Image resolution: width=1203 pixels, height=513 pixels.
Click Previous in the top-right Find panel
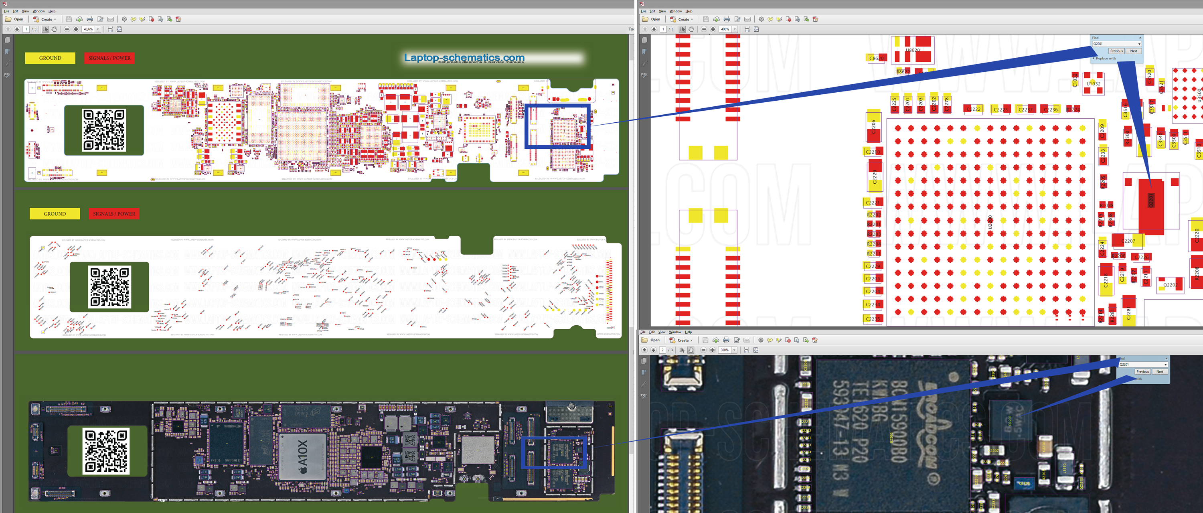[1117, 51]
